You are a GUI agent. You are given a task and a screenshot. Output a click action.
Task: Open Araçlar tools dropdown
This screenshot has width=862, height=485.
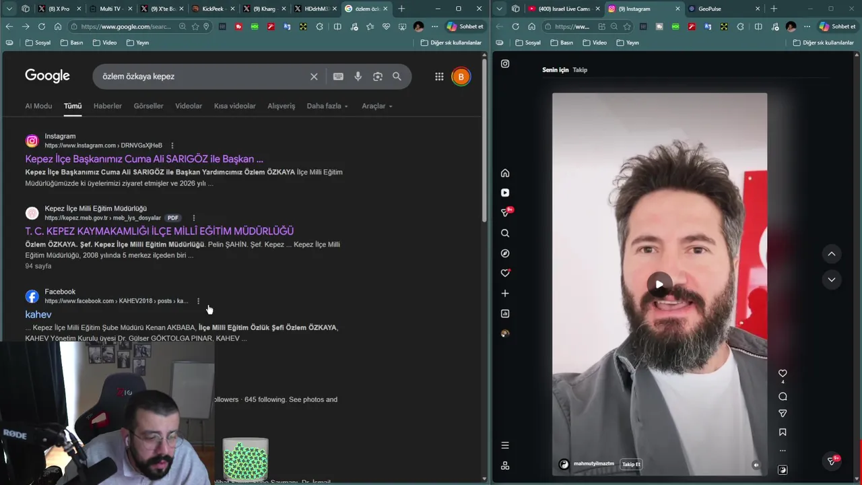coord(377,106)
